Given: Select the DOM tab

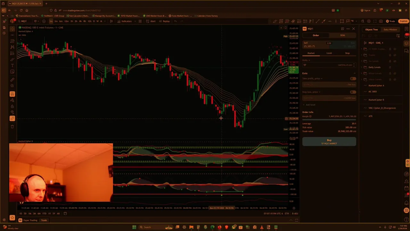Looking at the screenshot, I should click(342, 35).
